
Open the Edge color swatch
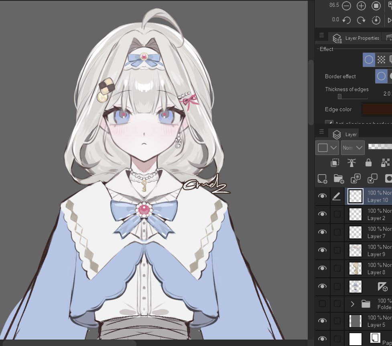click(x=377, y=109)
